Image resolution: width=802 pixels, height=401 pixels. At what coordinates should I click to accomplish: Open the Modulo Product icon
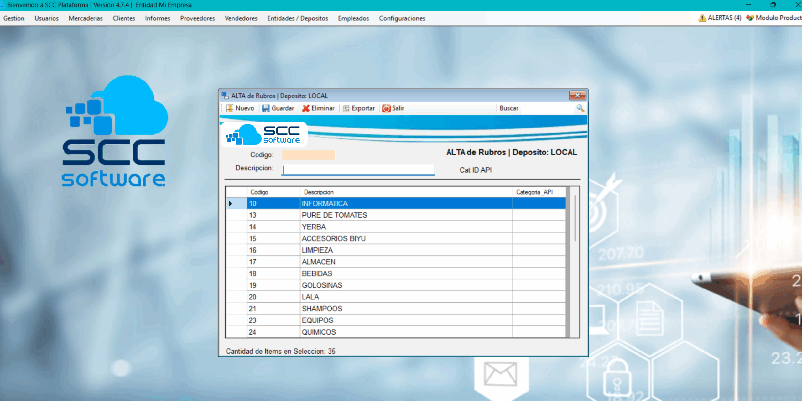pos(750,18)
